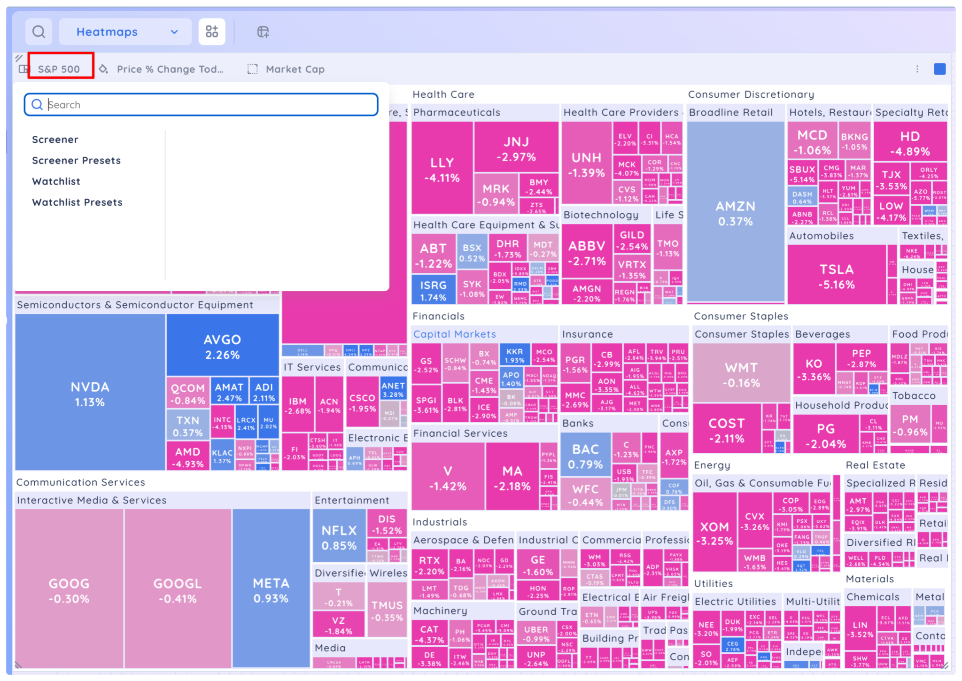Image resolution: width=962 pixels, height=681 pixels.
Task: Open the three-dot options menu on the right
Action: [x=917, y=69]
